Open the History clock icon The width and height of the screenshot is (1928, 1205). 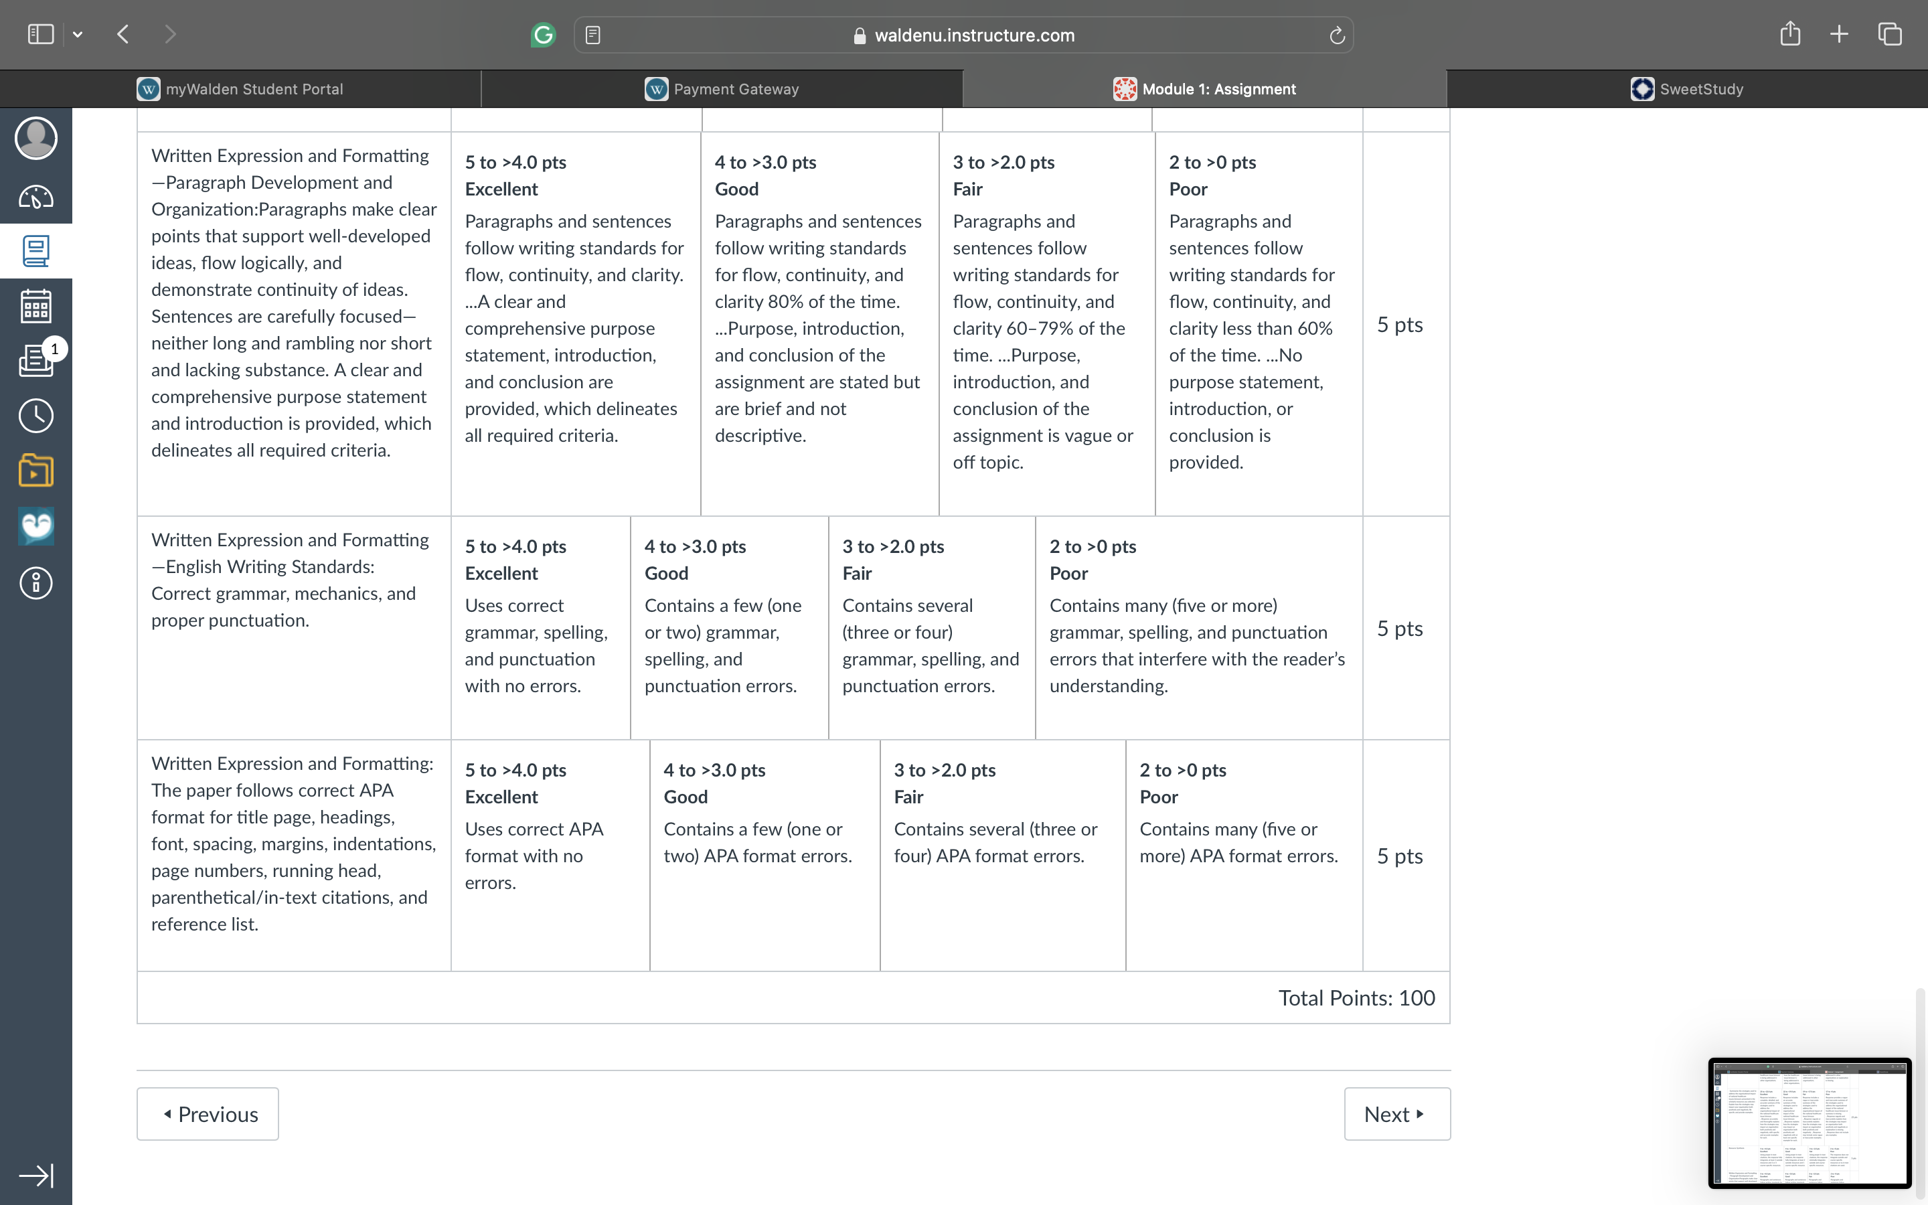coord(36,415)
